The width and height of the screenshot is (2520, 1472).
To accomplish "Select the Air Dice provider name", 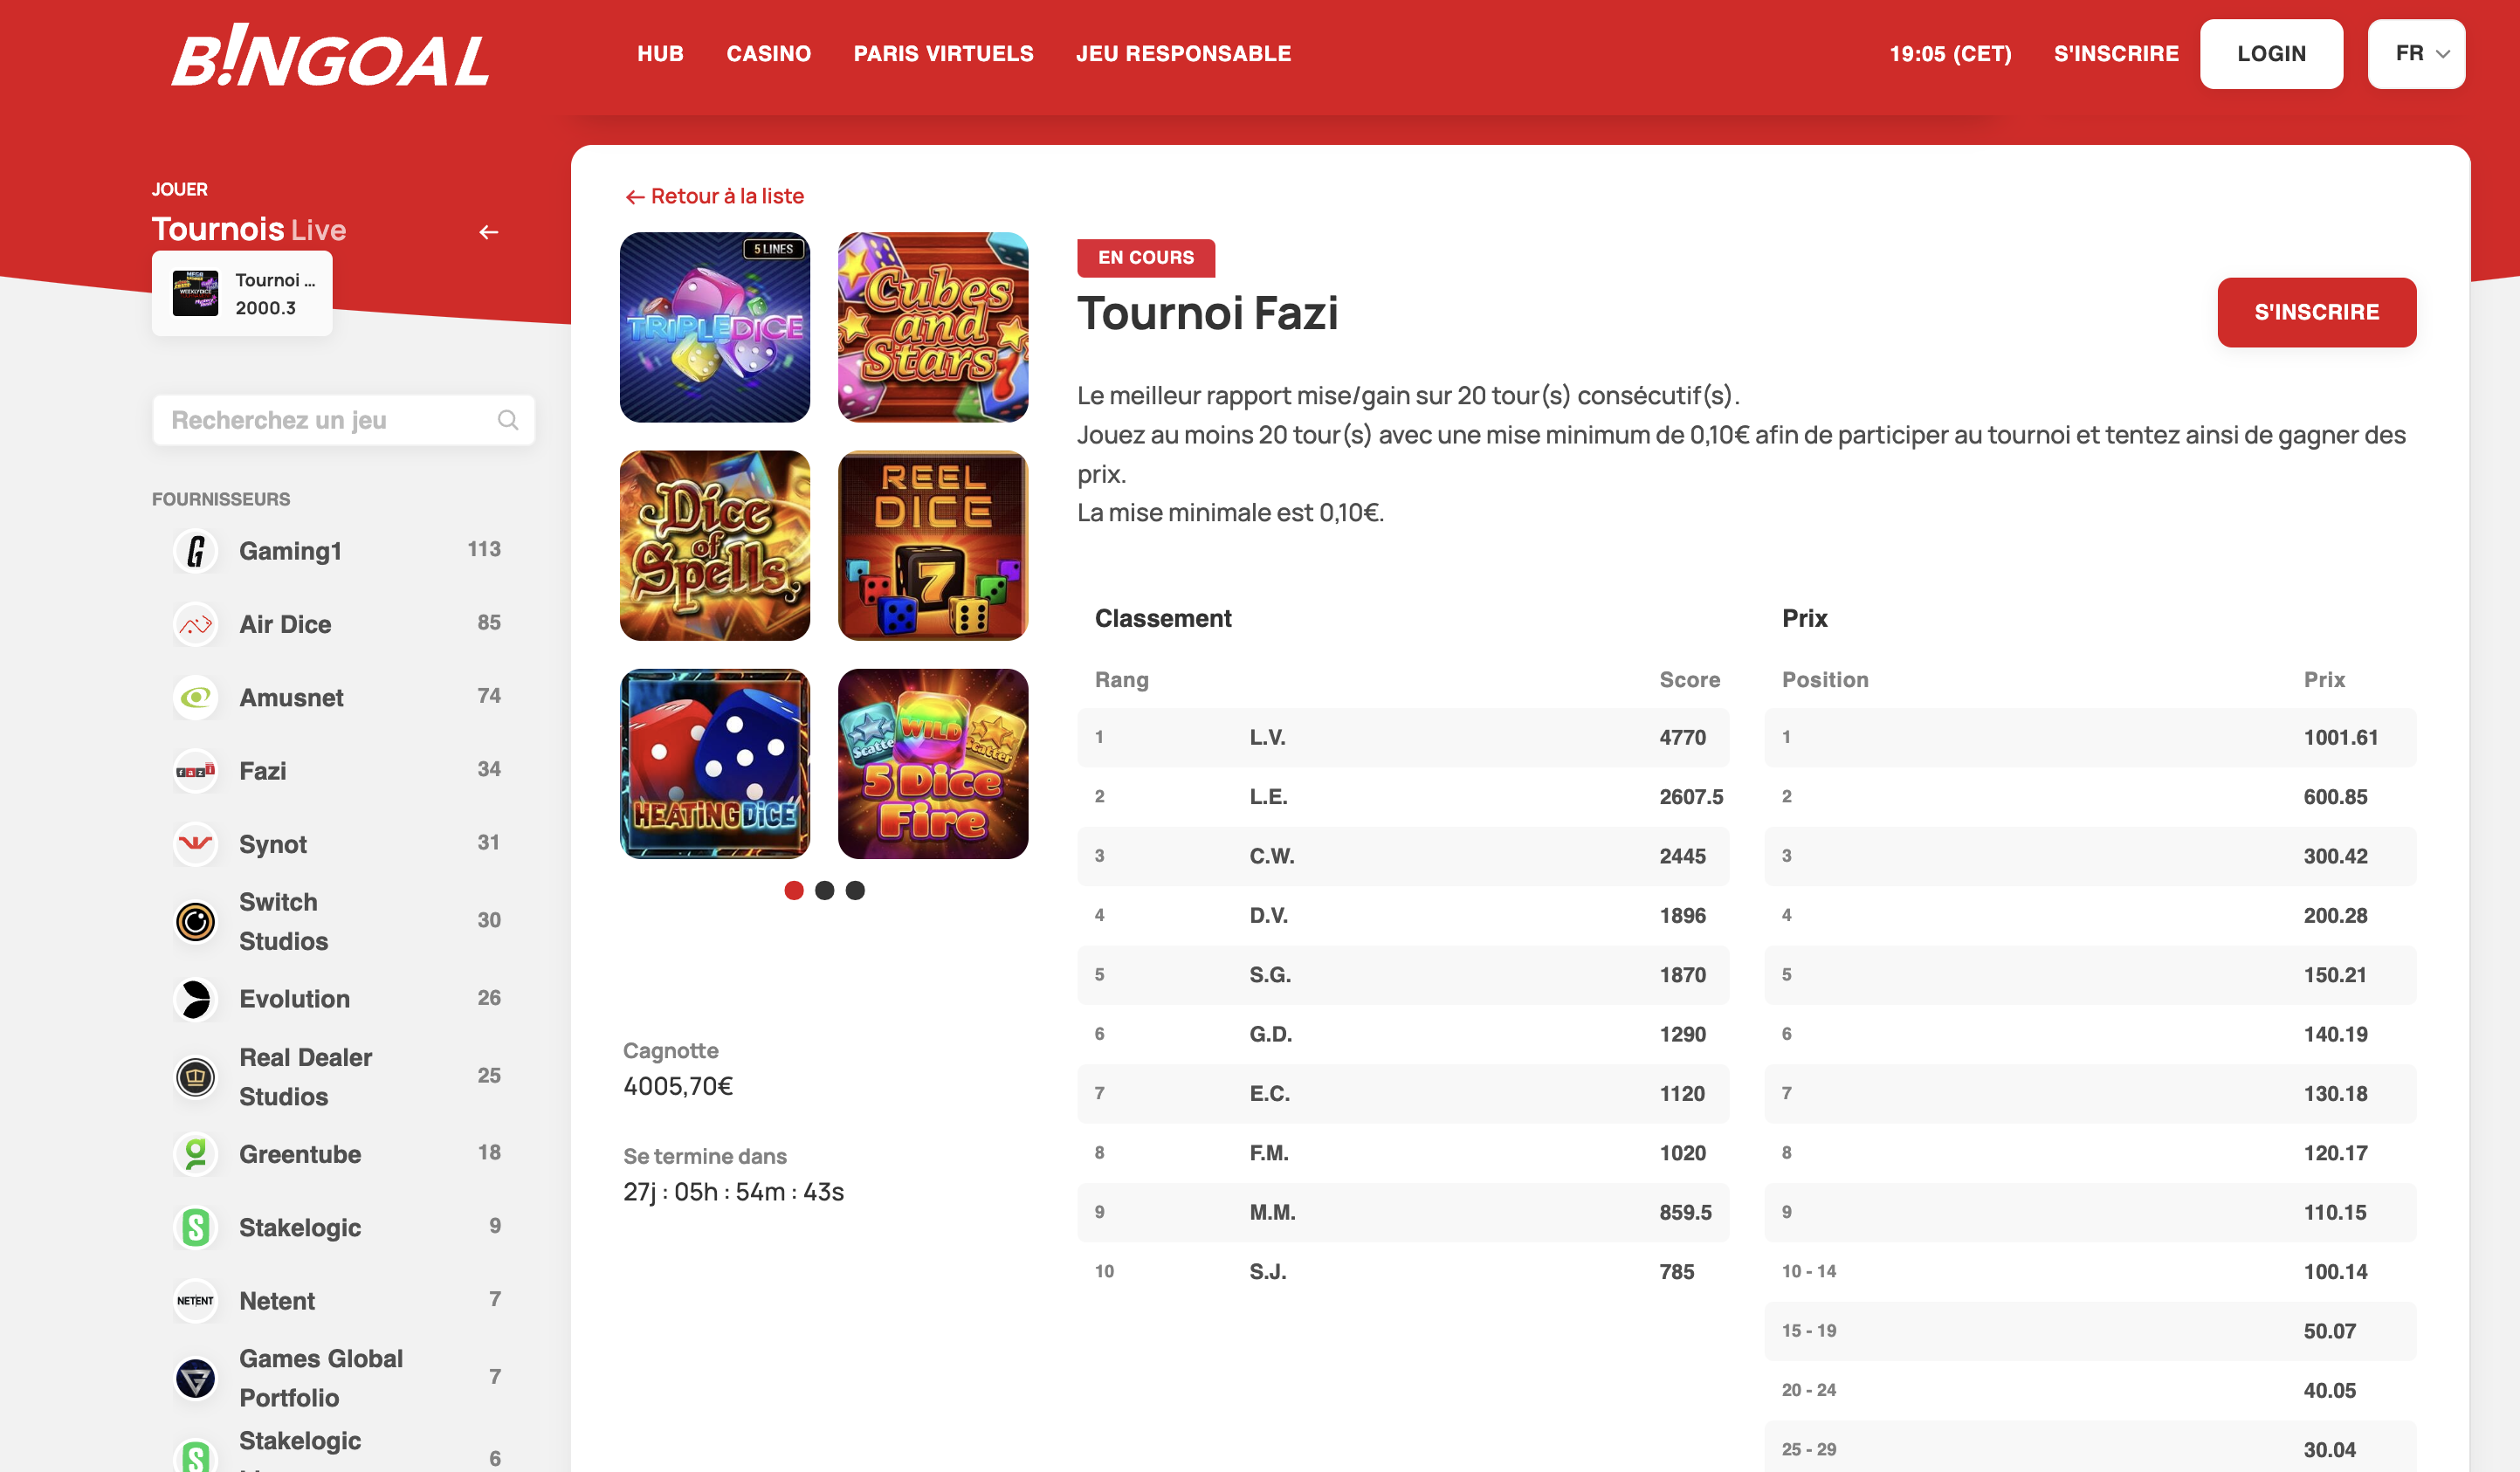I will [x=285, y=624].
